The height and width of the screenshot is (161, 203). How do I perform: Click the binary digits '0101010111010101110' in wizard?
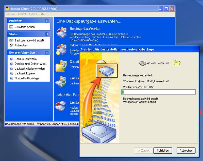point(158,63)
